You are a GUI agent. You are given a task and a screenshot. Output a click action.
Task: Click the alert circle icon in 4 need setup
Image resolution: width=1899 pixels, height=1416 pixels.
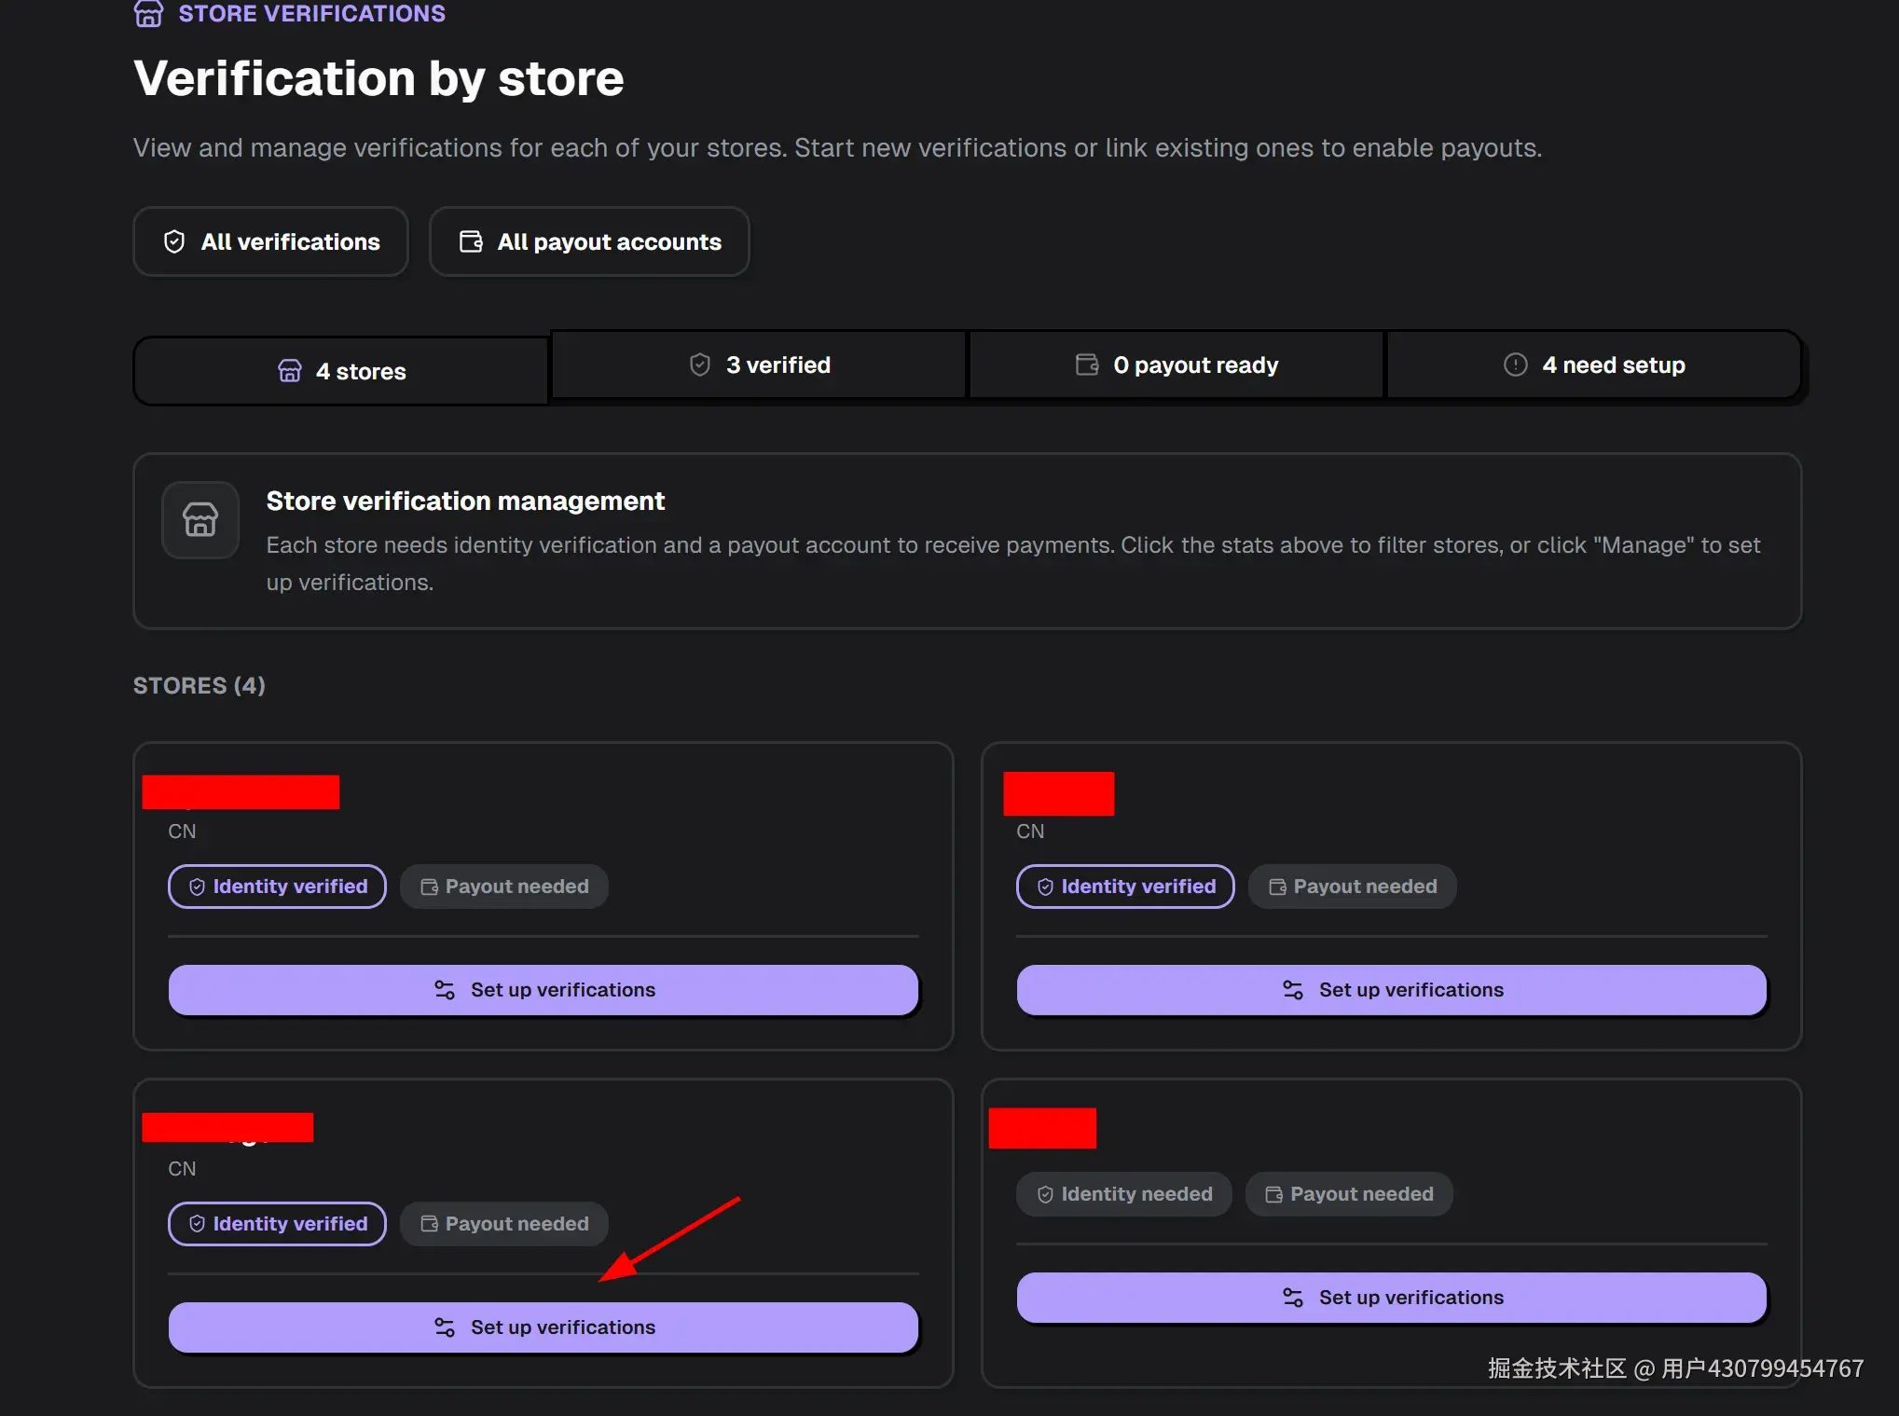point(1514,364)
